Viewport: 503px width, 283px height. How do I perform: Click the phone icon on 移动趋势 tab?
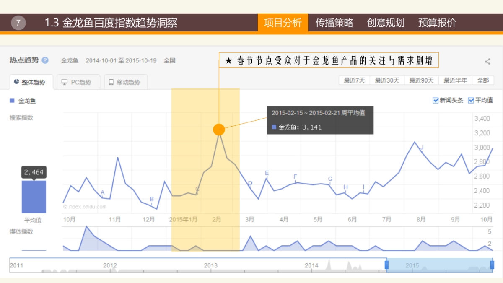pos(111,83)
